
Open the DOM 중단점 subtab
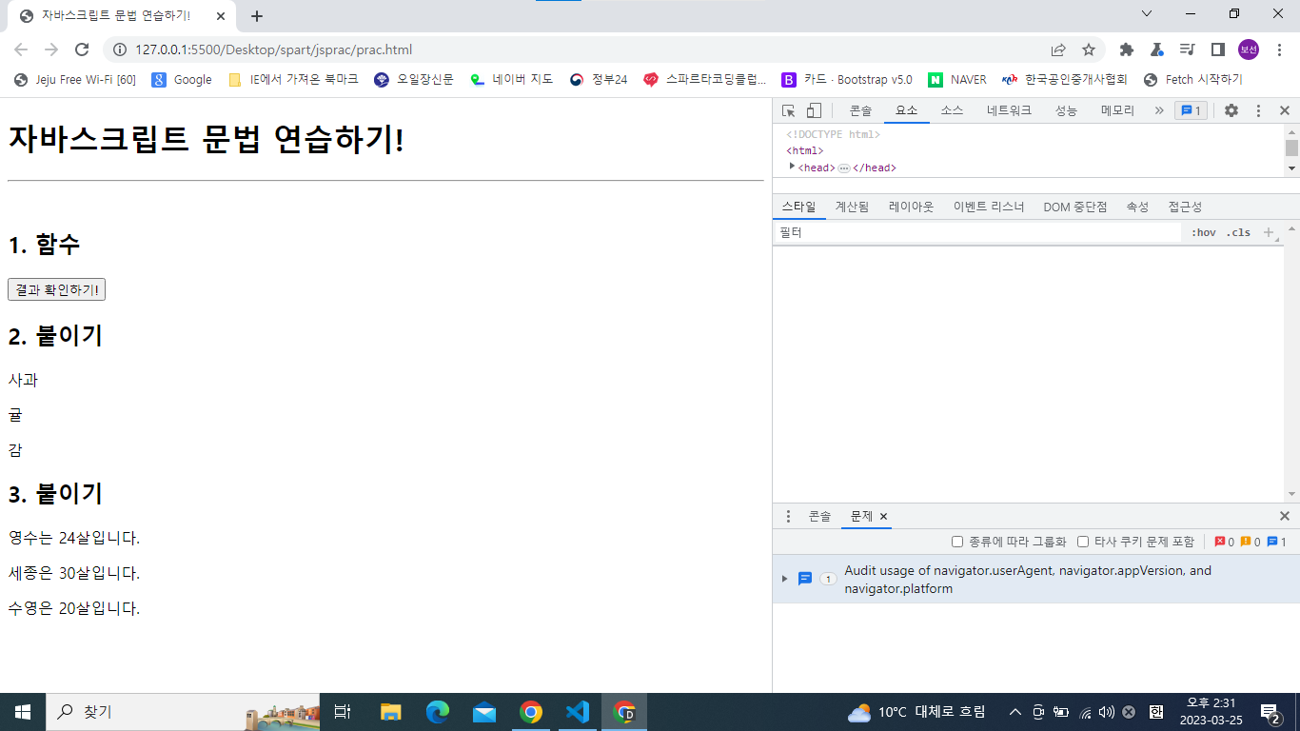[1075, 207]
